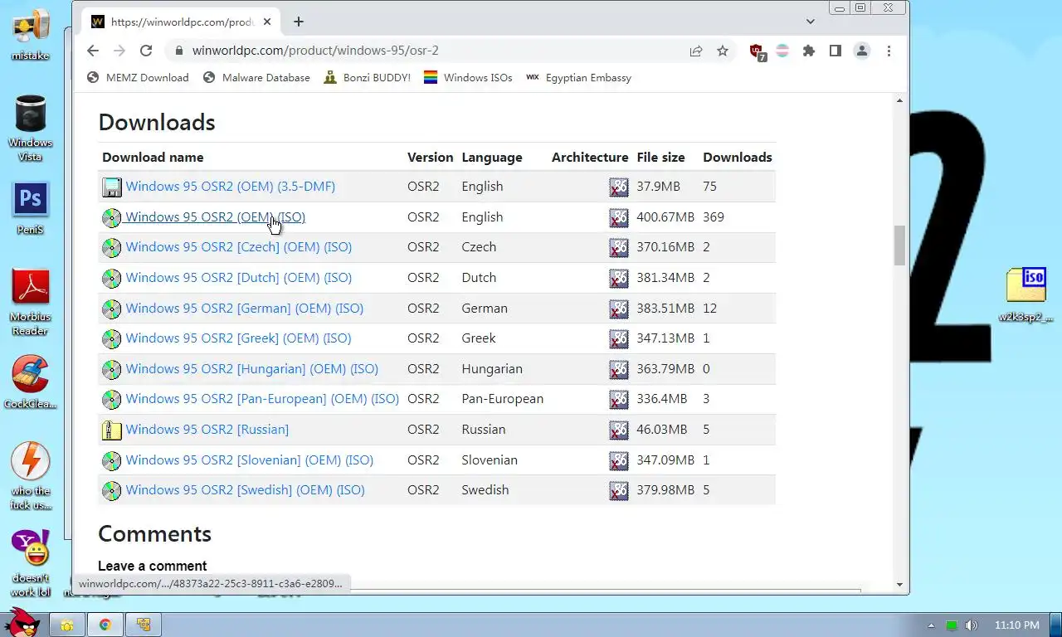Download the Slovenian OEM ISO
The height and width of the screenshot is (637, 1062).
pyautogui.click(x=250, y=460)
